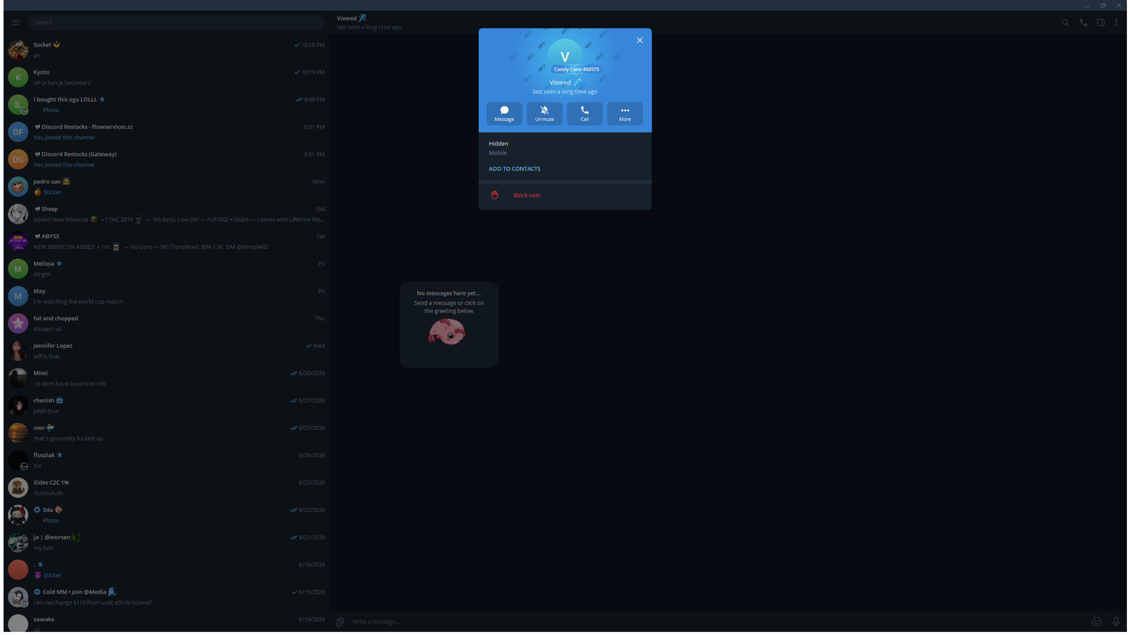The height and width of the screenshot is (635, 1130).
Task: Click 5da's avatar
Action: pos(18,515)
